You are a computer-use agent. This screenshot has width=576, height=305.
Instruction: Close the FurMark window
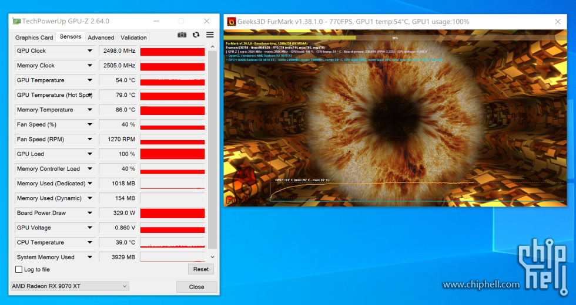[558, 22]
